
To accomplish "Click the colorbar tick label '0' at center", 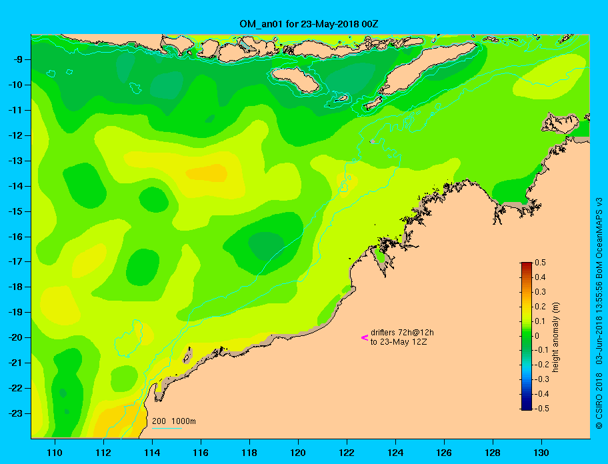I will tap(537, 336).
